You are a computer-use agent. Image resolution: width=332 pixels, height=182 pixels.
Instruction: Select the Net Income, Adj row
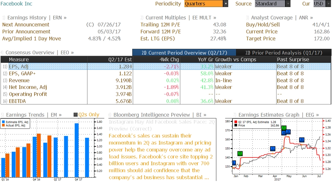166,87
